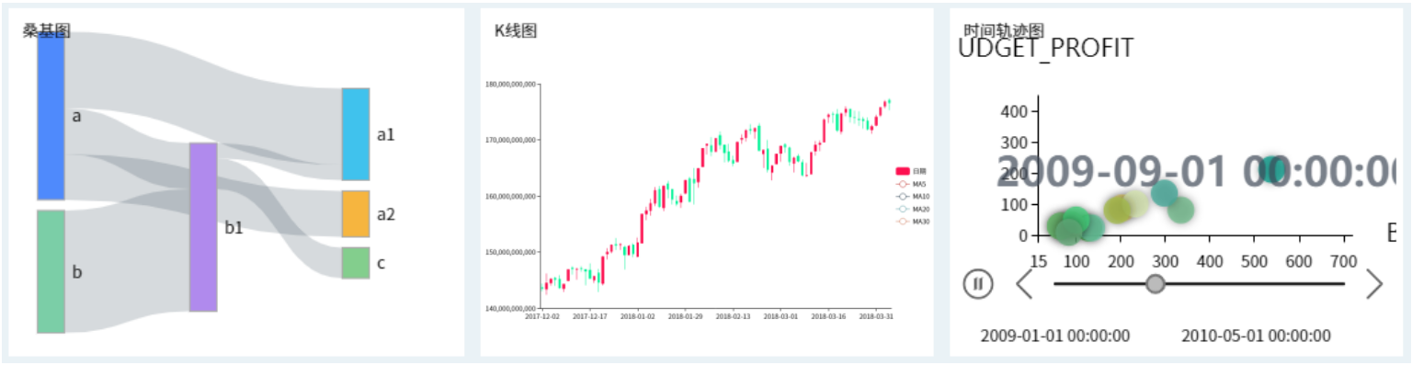1412x365 pixels.
Task: Click the 桑基图 panel title
Action: [x=47, y=30]
